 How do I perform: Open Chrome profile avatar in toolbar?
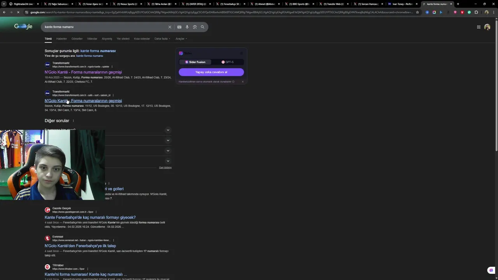[x=486, y=12]
